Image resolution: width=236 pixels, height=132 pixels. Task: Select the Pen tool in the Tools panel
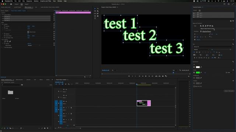pyautogui.click(x=98, y=14)
